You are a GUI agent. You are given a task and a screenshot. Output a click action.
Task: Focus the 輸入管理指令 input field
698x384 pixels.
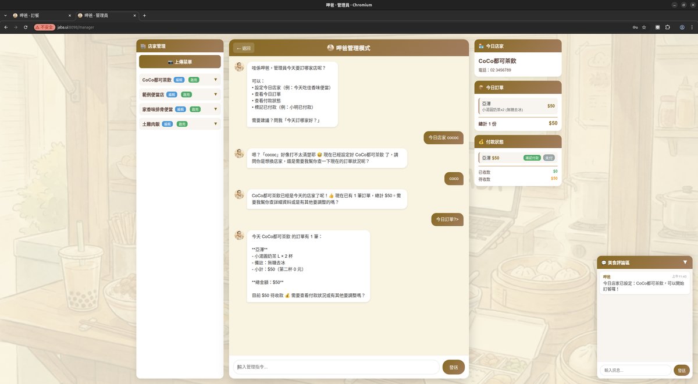336,367
